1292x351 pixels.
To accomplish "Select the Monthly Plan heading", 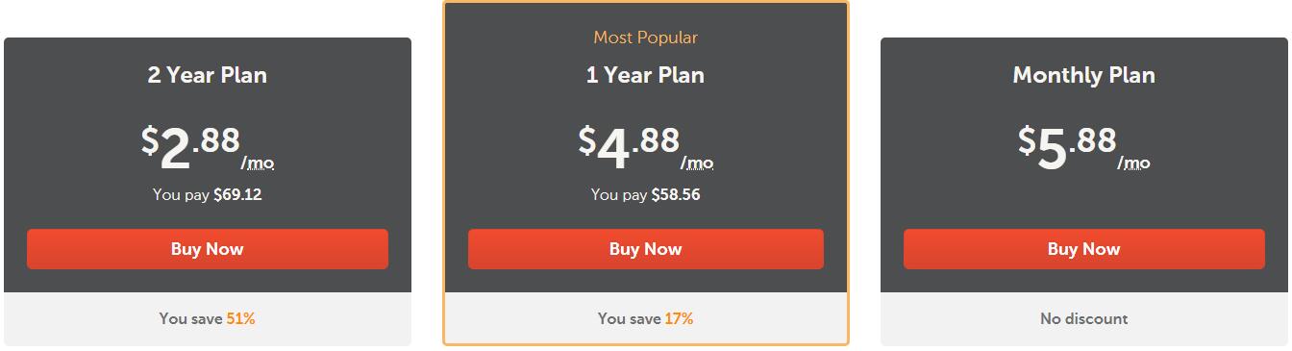I will pos(1084,75).
